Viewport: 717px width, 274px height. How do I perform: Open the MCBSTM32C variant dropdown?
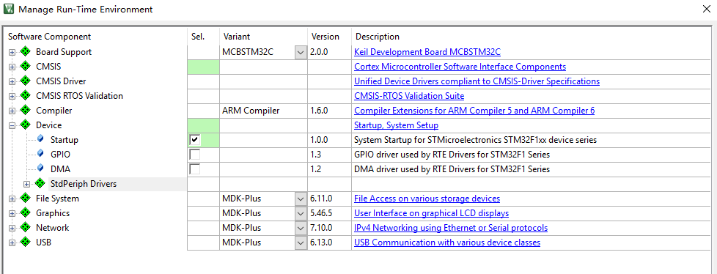[301, 52]
